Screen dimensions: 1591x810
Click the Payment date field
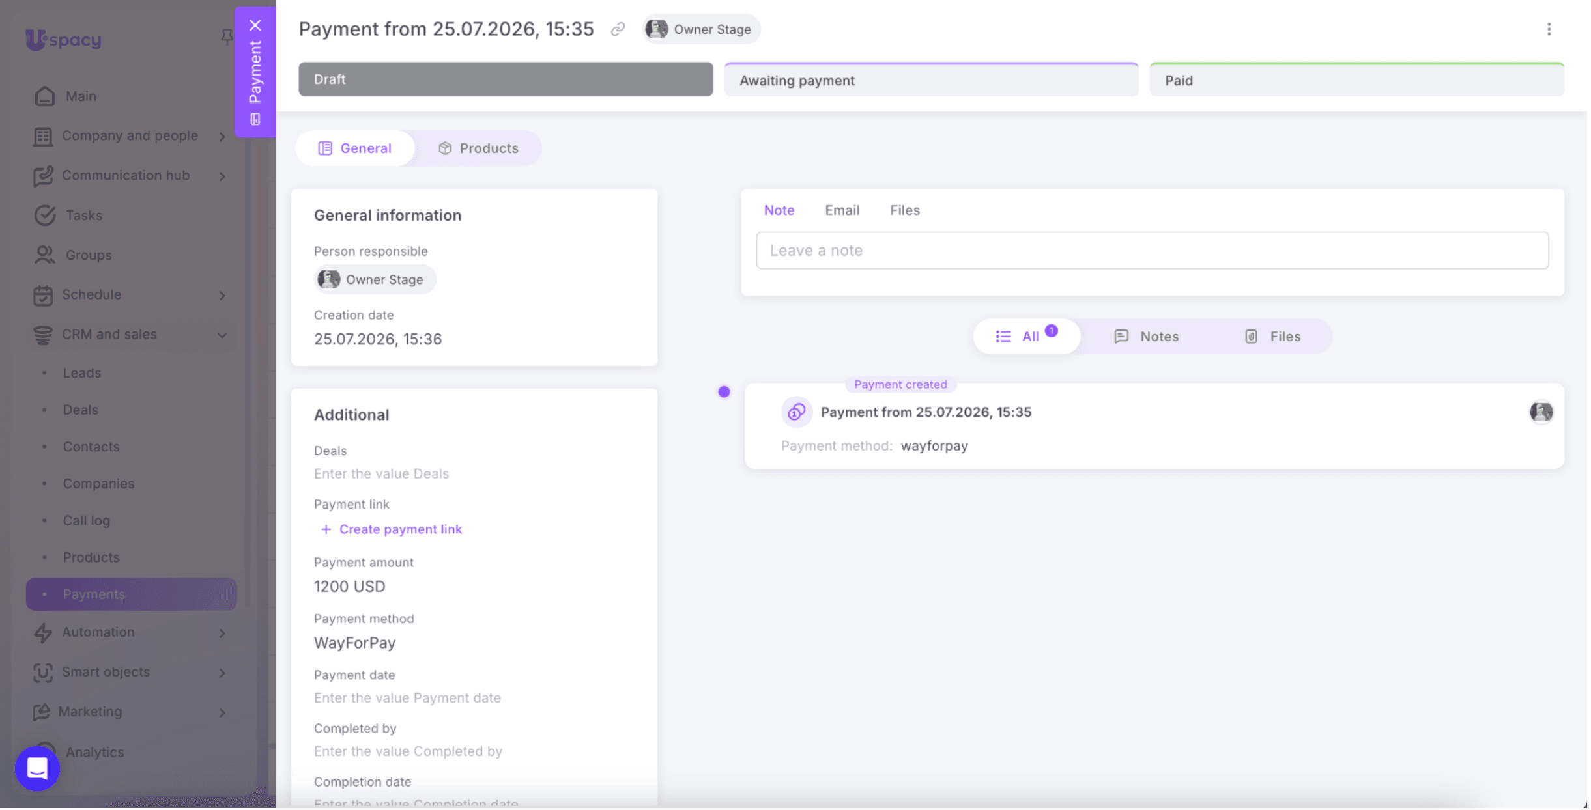[x=407, y=699]
